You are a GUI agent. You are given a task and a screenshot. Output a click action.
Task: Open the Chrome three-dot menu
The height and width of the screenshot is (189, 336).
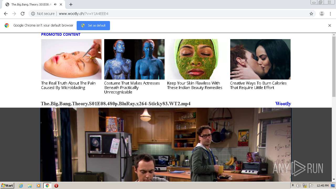[x=330, y=14]
